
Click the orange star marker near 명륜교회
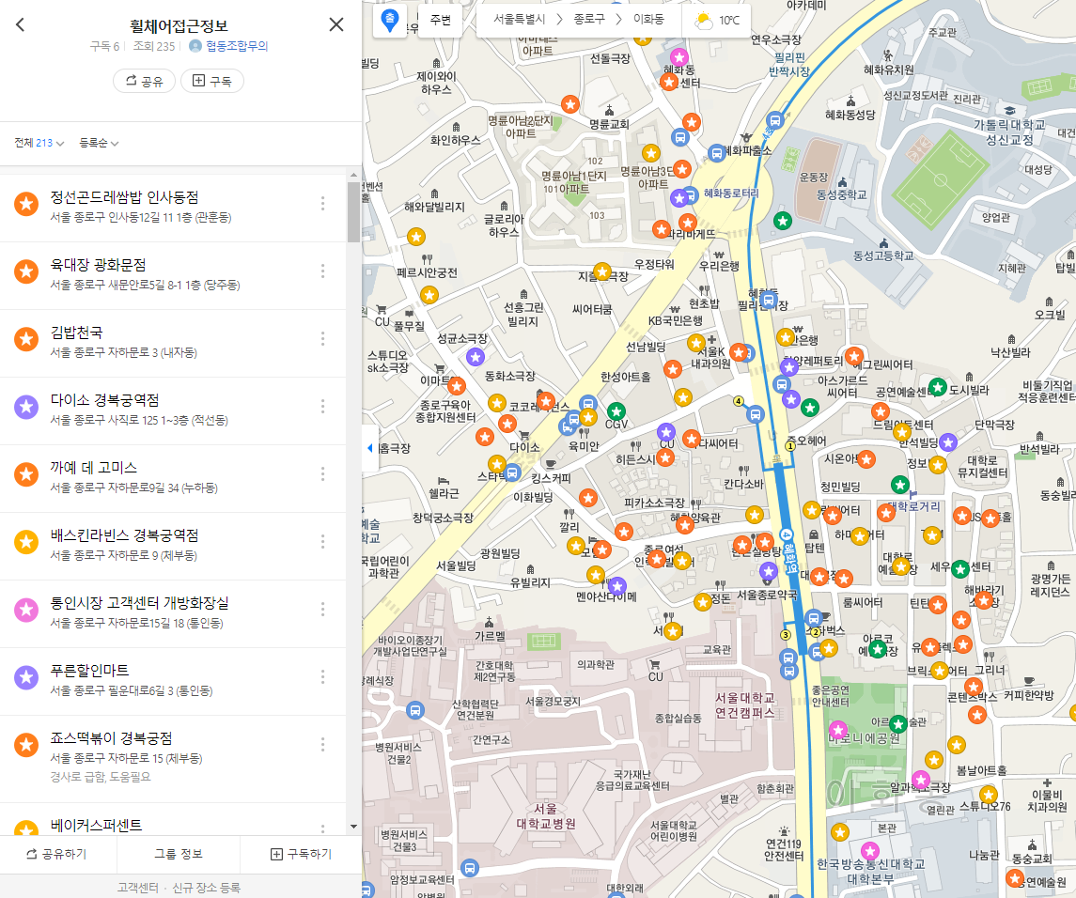(x=569, y=104)
